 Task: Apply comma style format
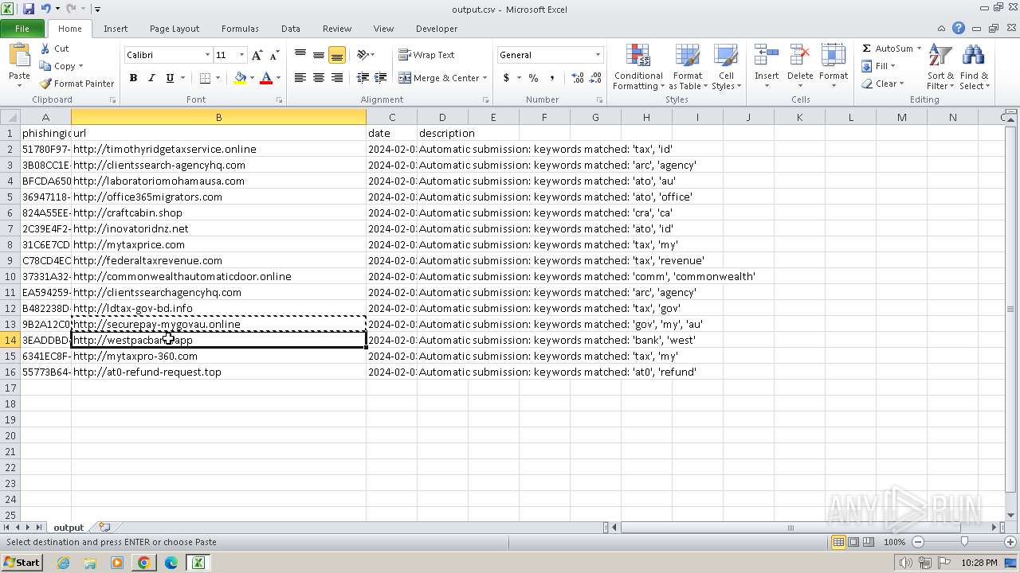(x=551, y=78)
